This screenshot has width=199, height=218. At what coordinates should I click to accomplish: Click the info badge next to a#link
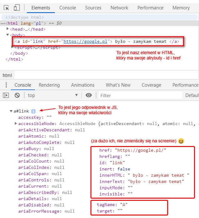click(34, 111)
